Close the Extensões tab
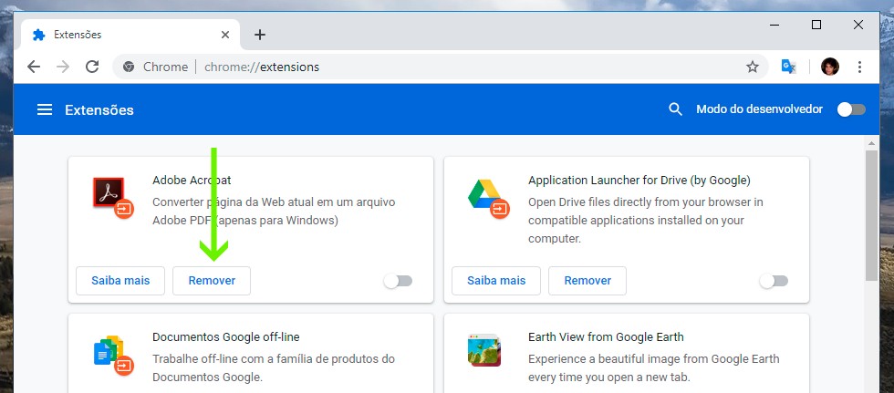Image resolution: width=894 pixels, height=393 pixels. click(225, 35)
